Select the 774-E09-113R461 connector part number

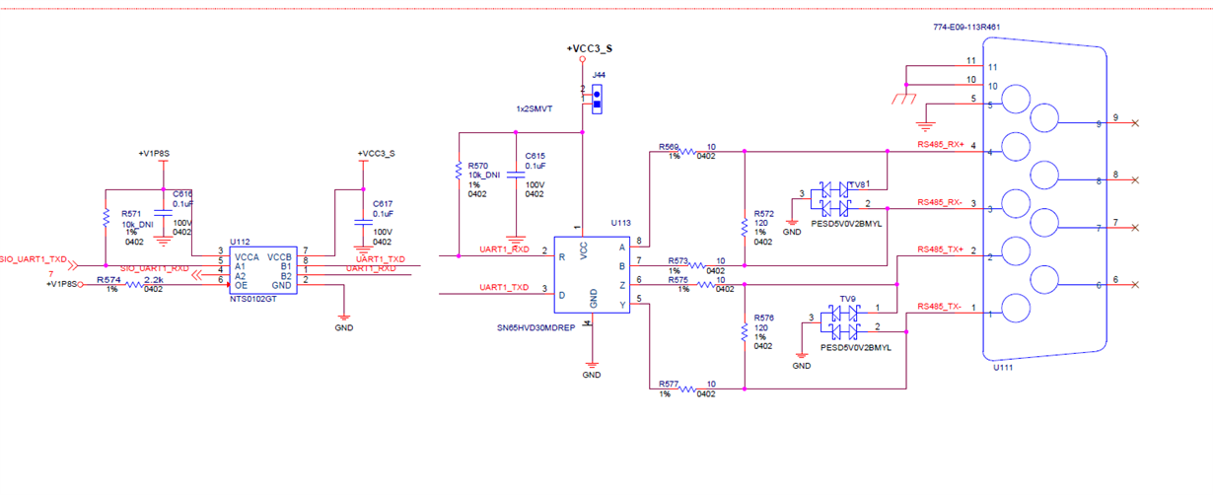pos(966,28)
